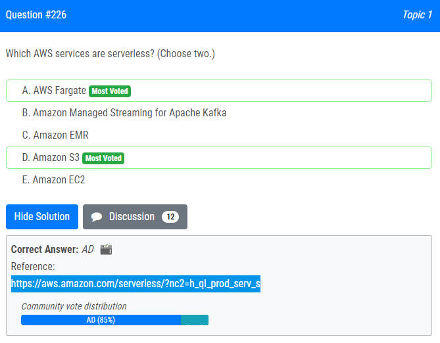Select answer D. Amazon S3
440x343 pixels.
pos(218,158)
